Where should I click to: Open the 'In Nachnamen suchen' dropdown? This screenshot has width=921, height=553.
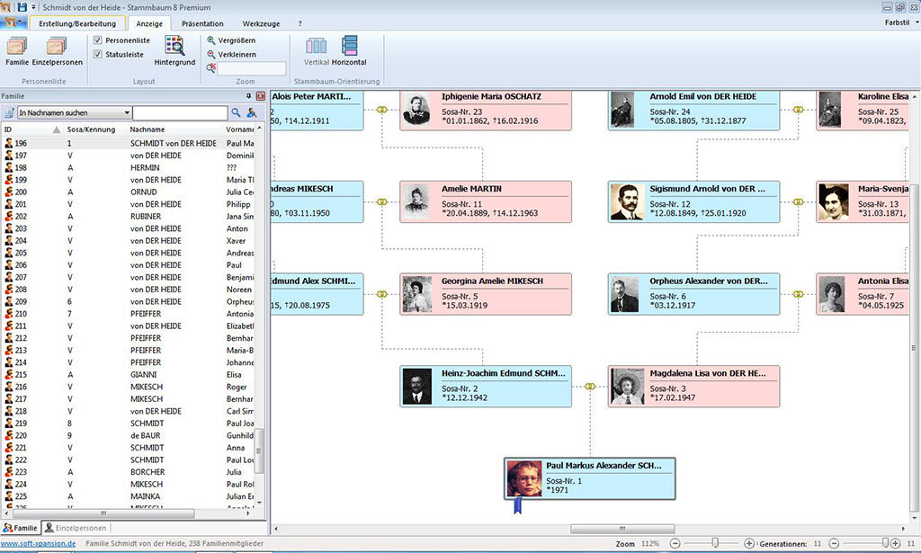click(127, 113)
